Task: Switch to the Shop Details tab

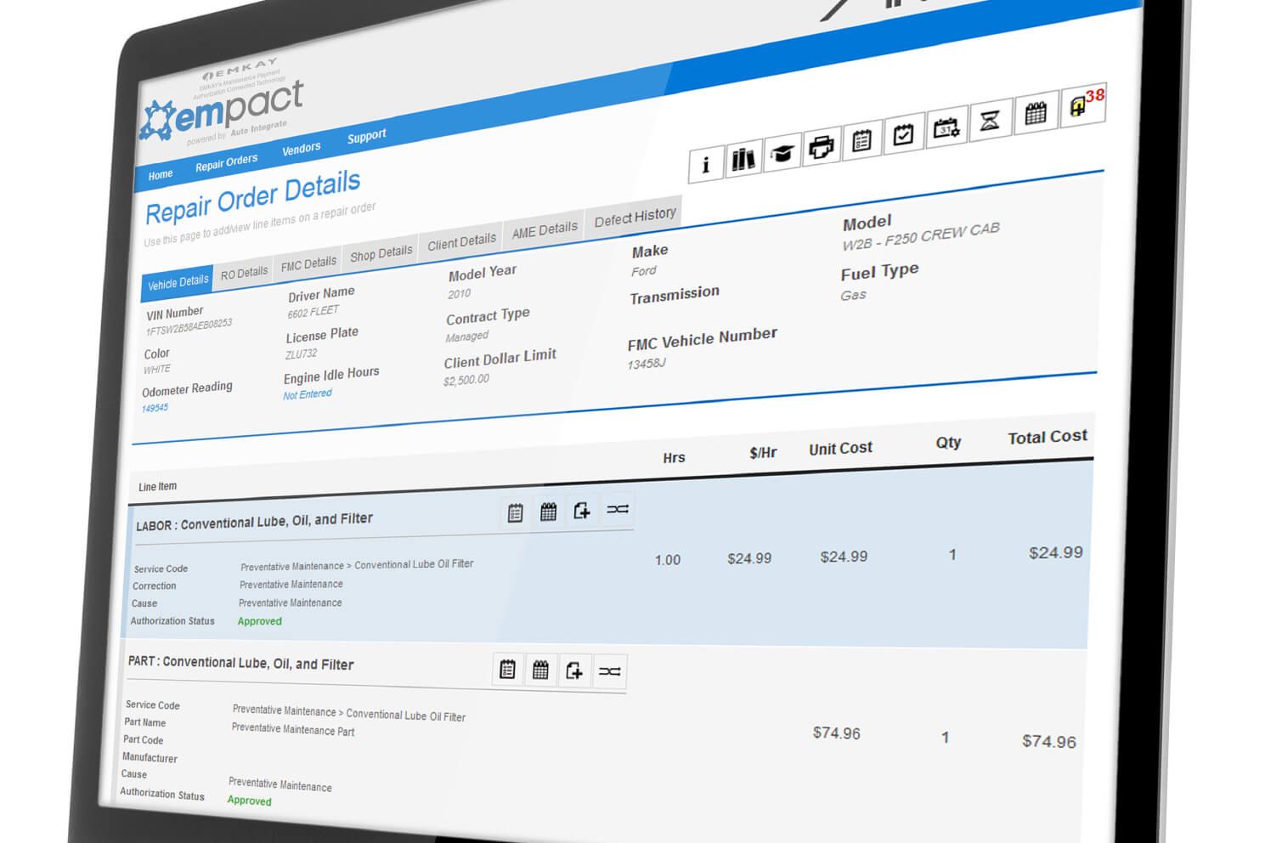Action: click(381, 253)
